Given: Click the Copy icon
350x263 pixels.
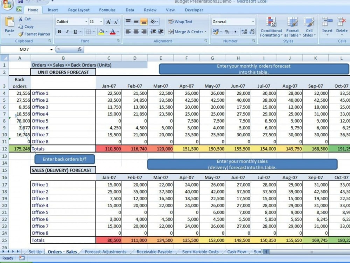Looking at the screenshot, I should (21, 27).
